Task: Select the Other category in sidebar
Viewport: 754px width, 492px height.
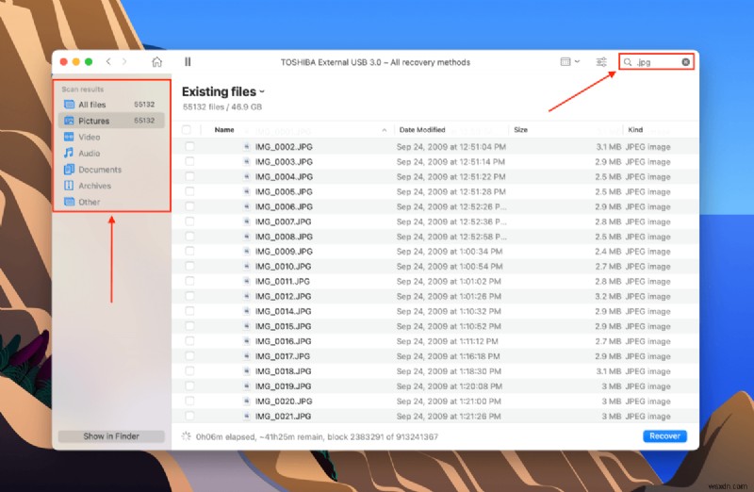Action: (111, 202)
